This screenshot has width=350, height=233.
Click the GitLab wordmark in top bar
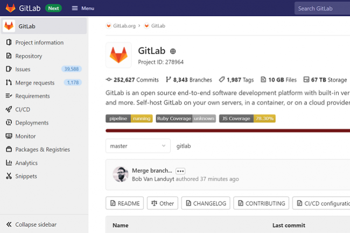30,8
